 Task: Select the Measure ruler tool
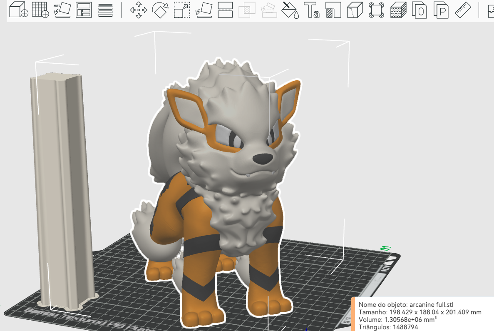pyautogui.click(x=463, y=10)
